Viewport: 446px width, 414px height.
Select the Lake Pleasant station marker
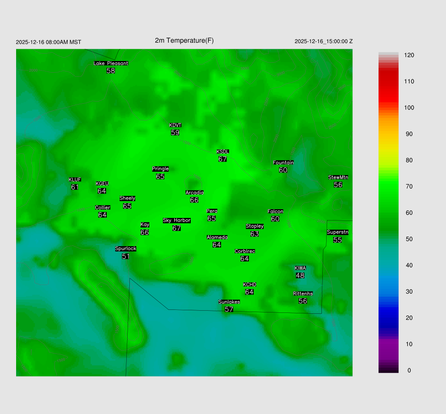111,63
